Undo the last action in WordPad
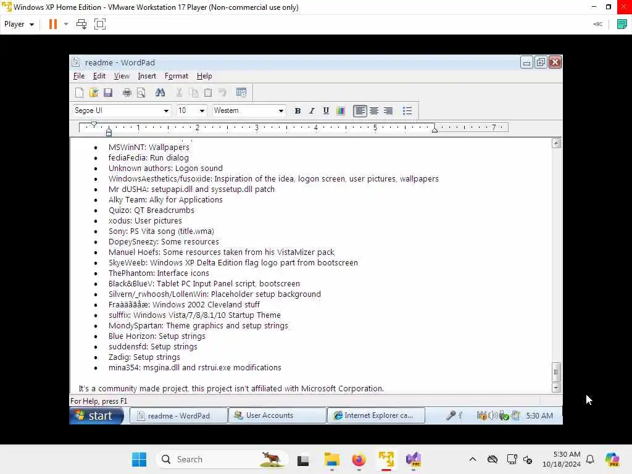 [x=222, y=93]
